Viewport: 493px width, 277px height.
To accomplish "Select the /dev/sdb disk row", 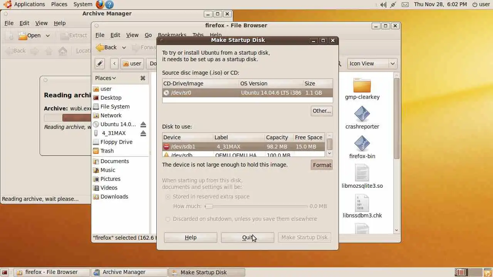I will tap(244, 155).
